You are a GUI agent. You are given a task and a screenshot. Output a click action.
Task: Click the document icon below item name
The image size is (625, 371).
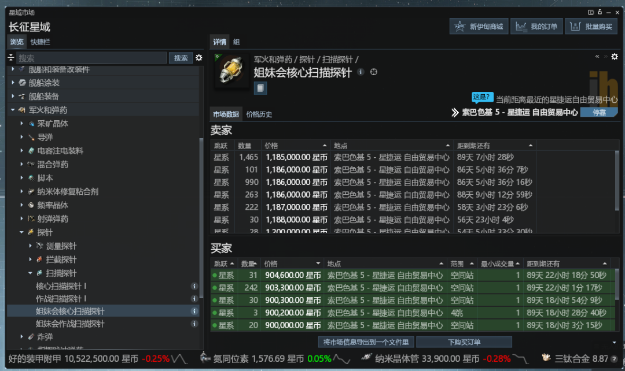pos(260,88)
